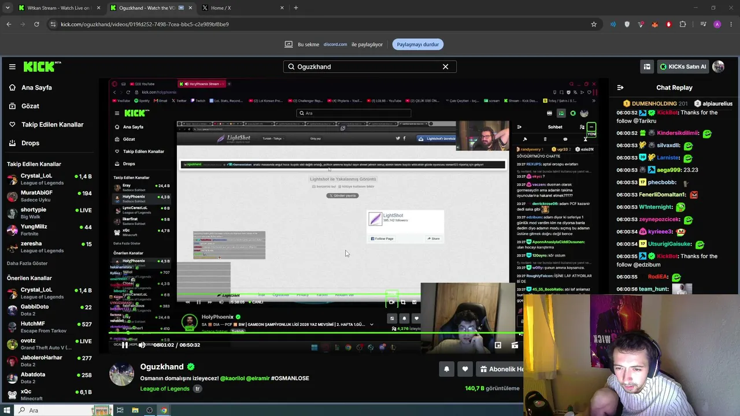
Task: Open the Oguzkhand channel avatar
Action: point(122,374)
